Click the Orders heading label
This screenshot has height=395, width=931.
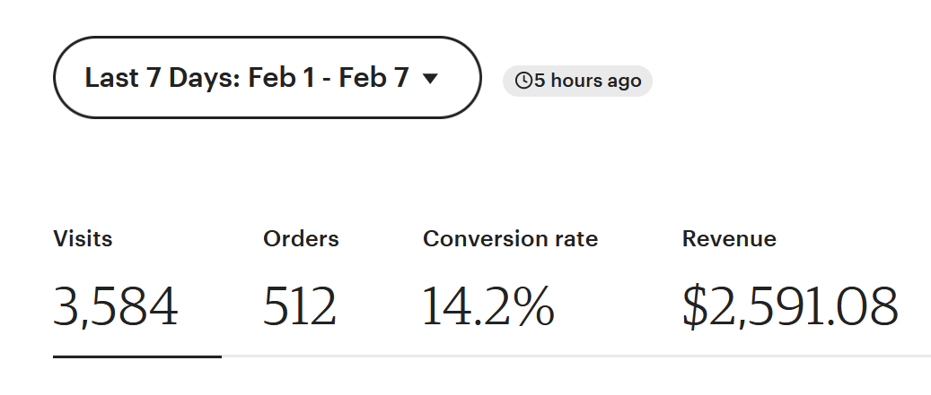pyautogui.click(x=301, y=238)
